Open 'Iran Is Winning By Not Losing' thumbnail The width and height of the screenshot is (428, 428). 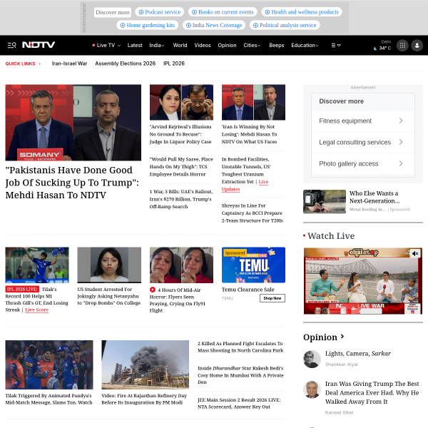pyautogui.click(x=253, y=102)
